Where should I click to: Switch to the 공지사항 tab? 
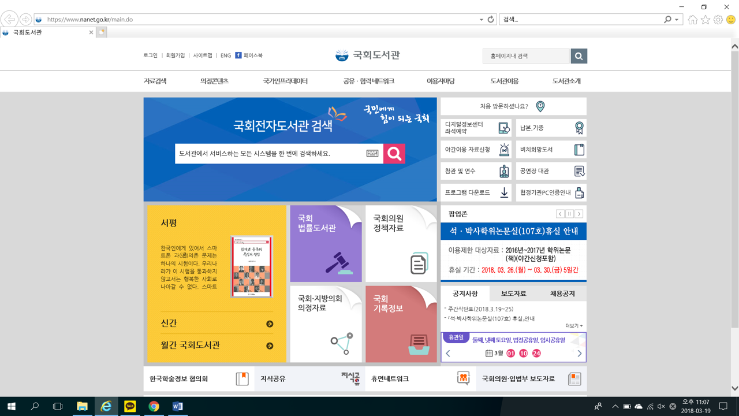pyautogui.click(x=465, y=294)
